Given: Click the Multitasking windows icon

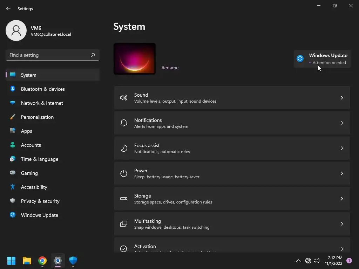Looking at the screenshot, I should pyautogui.click(x=124, y=224).
